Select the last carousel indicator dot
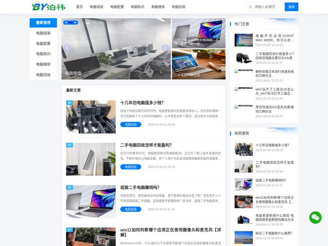This screenshot has width=328, height=246. click(75, 22)
